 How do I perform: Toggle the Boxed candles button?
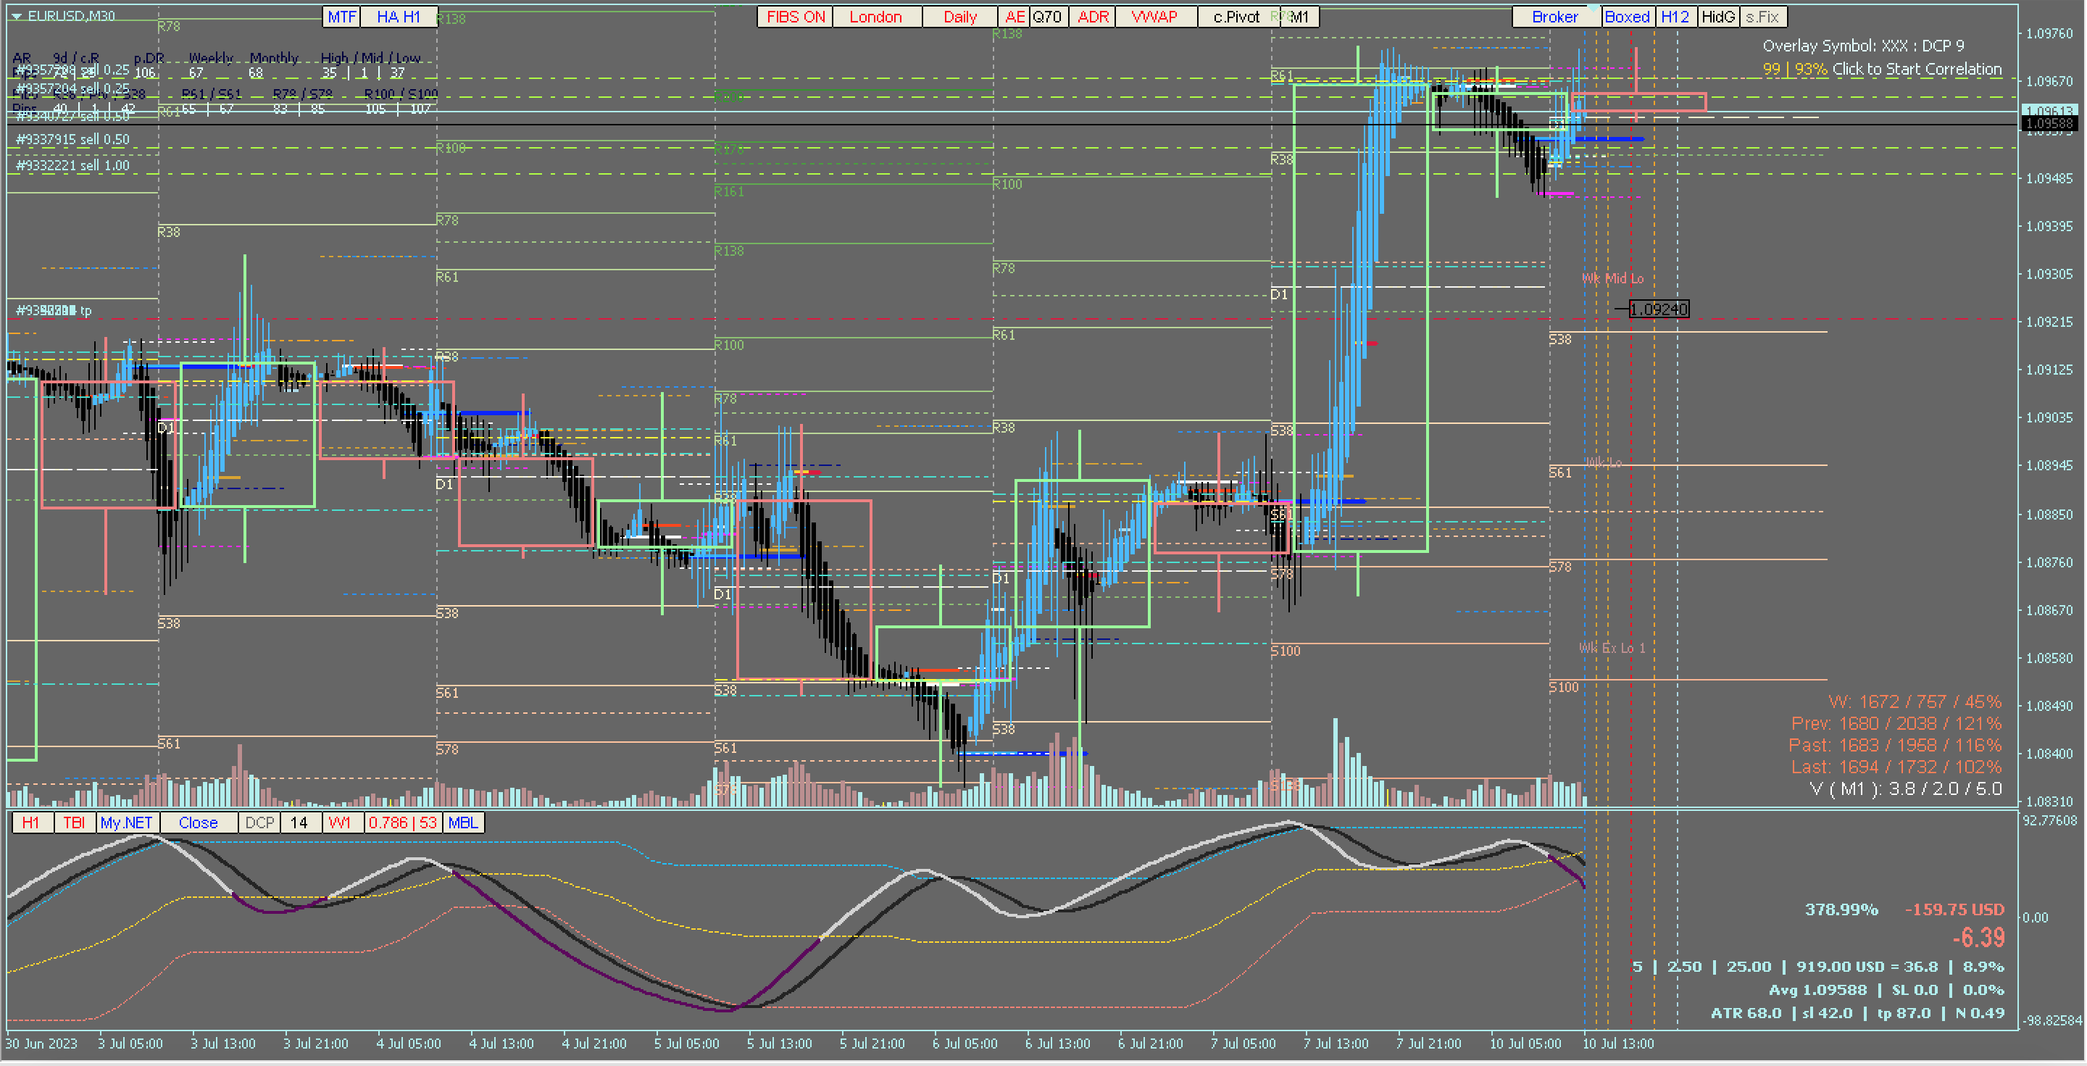(1627, 17)
